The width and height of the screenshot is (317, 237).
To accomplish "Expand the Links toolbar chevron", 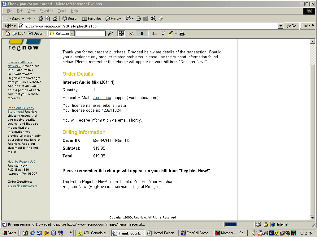I will point(313,25).
